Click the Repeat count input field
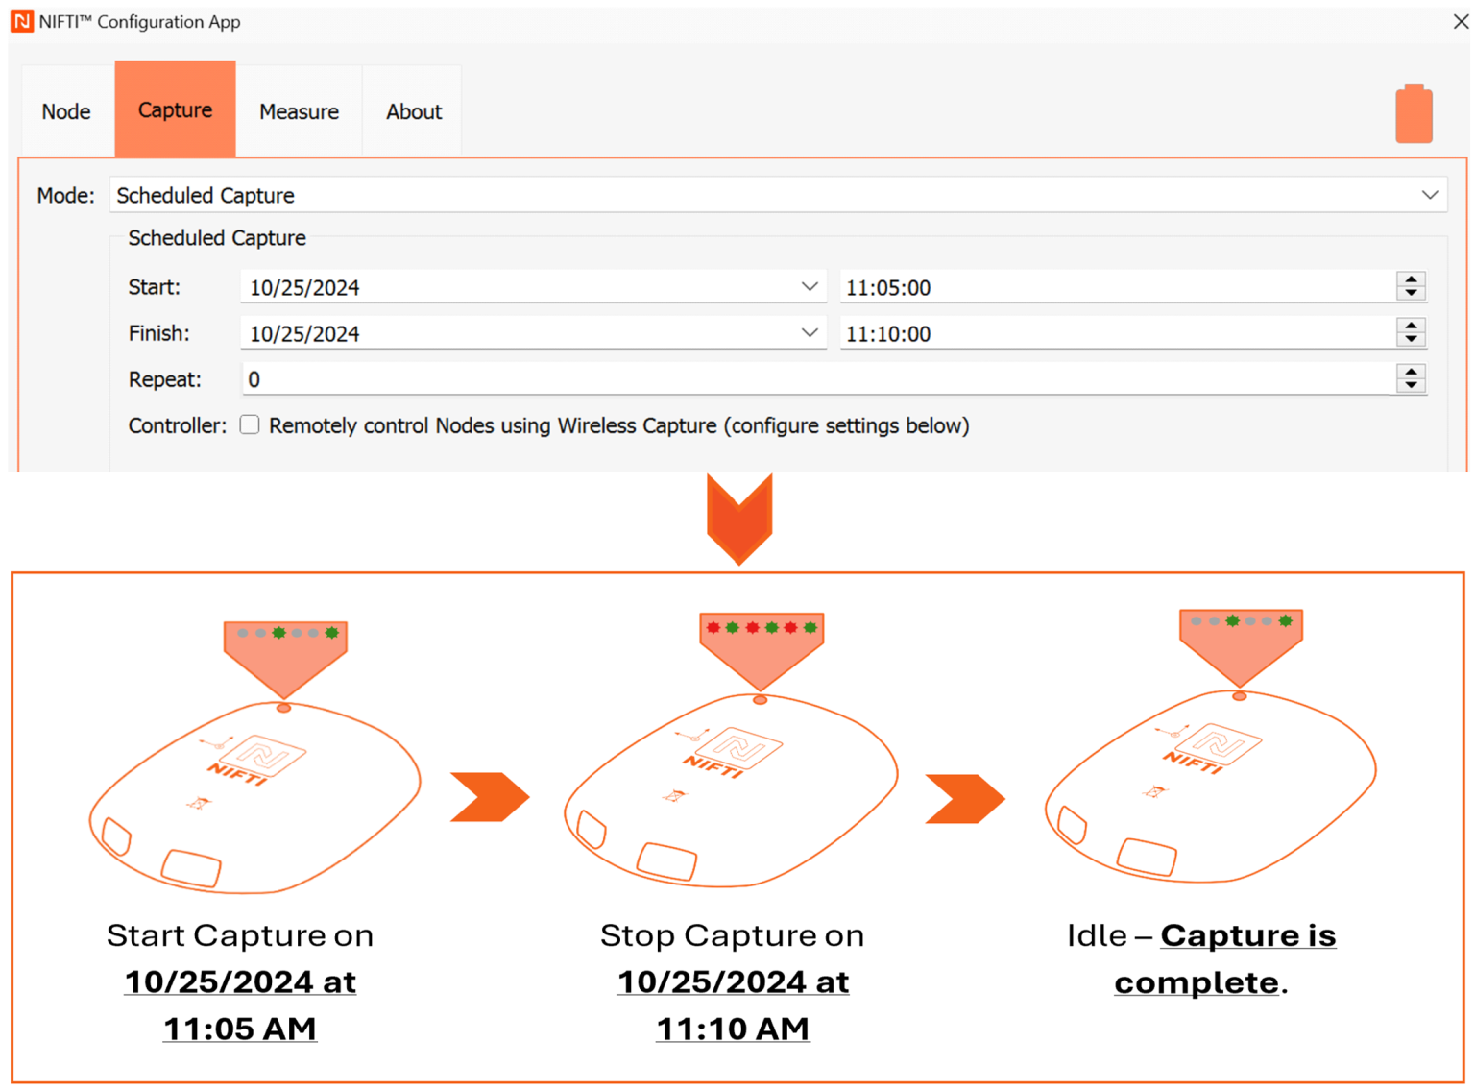1475x1090 pixels. pyautogui.click(x=818, y=379)
